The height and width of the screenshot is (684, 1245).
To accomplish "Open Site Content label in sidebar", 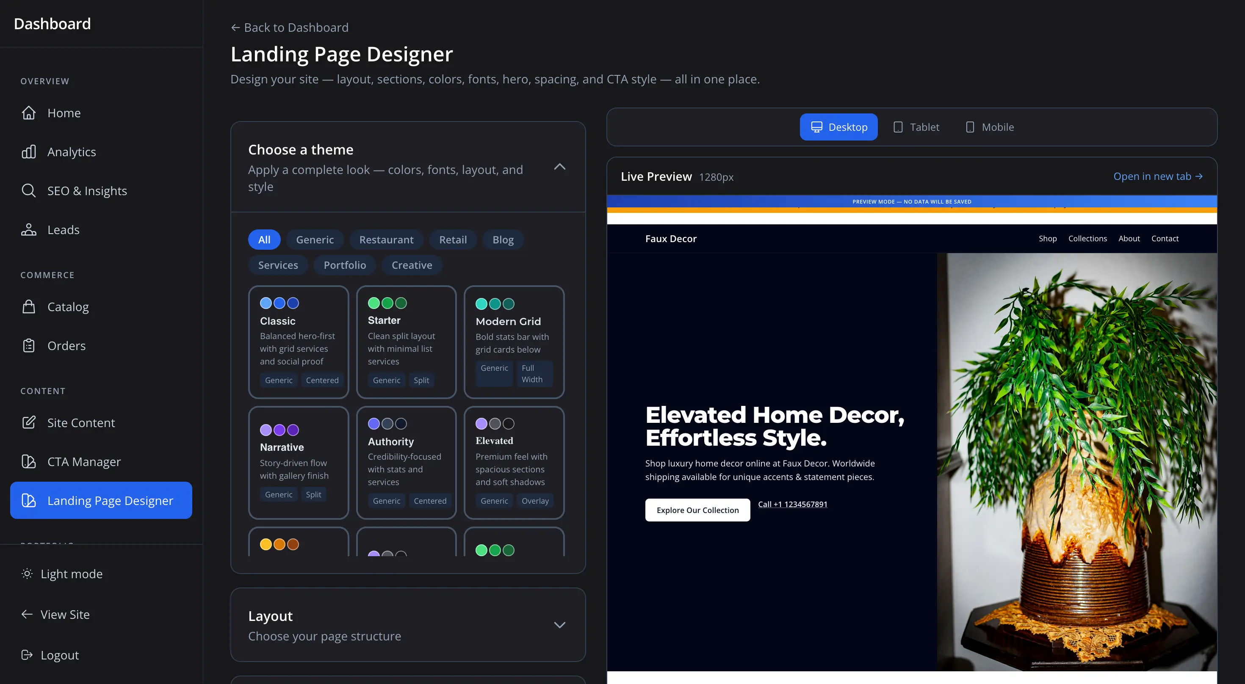I will [x=81, y=423].
